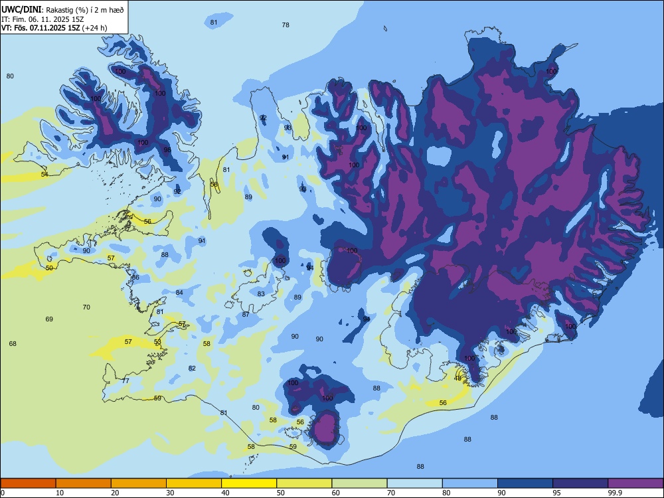Screen dimensions: 664x498
Task: Click the '68' value on the map
Action: [13, 343]
